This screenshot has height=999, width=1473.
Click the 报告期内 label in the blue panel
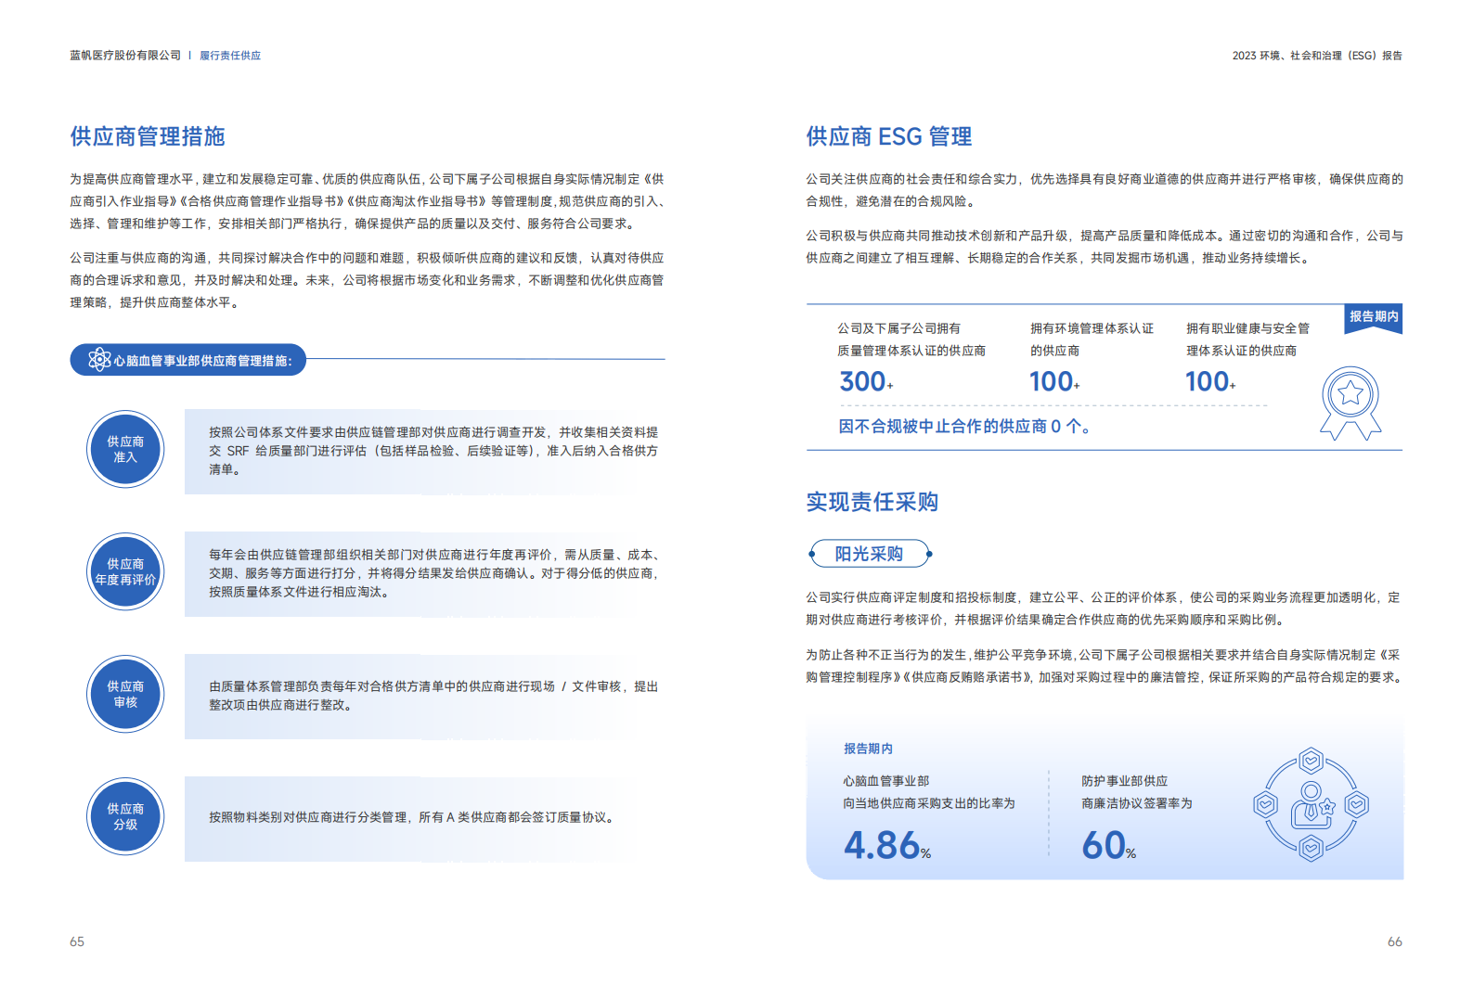[868, 749]
